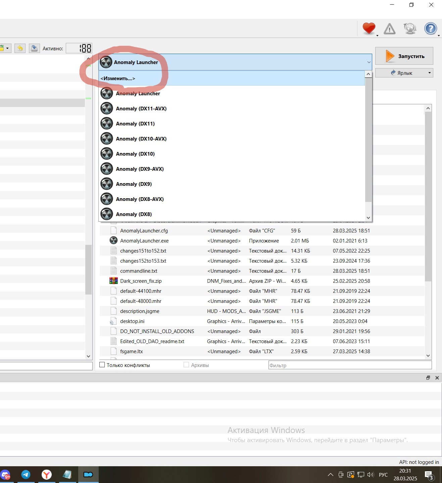Image resolution: width=442 pixels, height=483 pixels.
Task: Click the Запустить run button
Action: tap(404, 56)
